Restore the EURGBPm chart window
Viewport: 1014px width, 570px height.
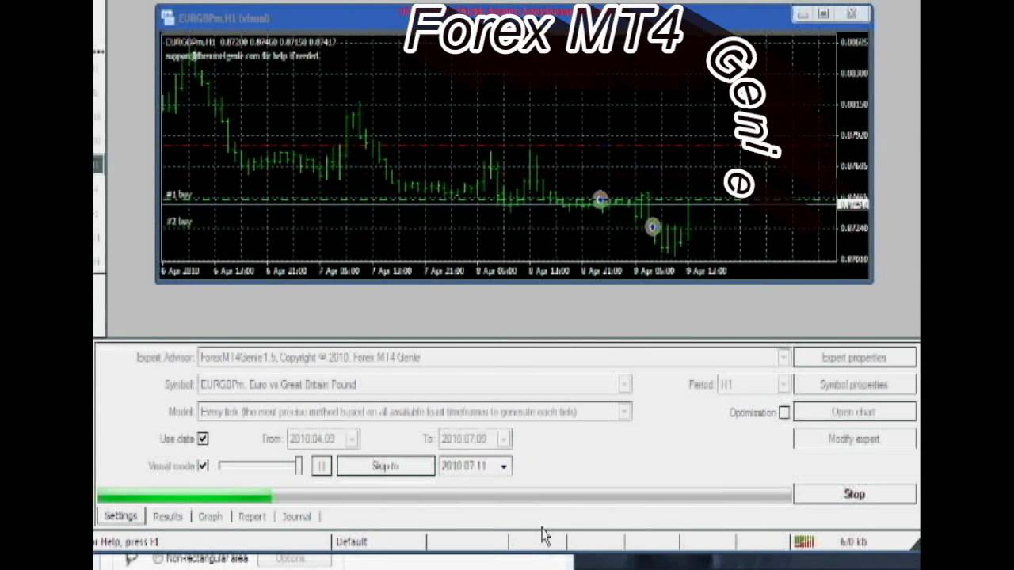point(823,14)
